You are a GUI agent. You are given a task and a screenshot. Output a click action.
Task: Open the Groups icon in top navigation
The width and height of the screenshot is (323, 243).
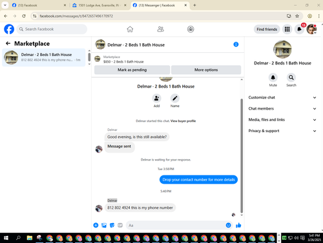tap(191, 29)
